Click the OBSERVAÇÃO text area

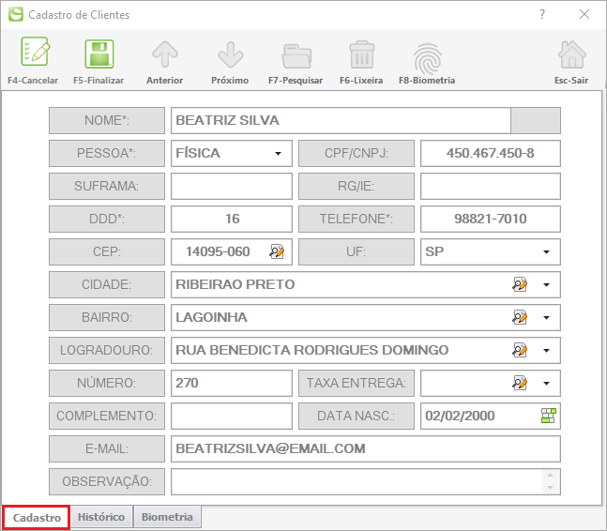(366, 482)
